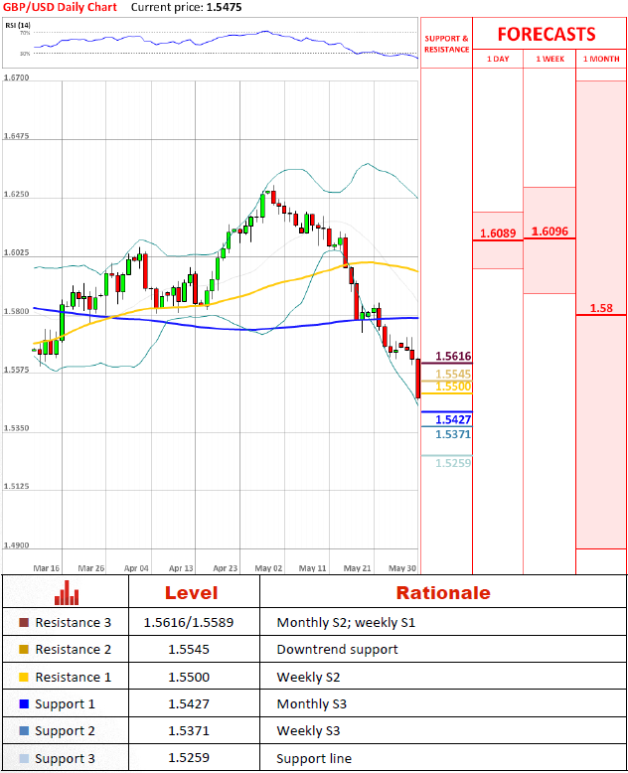The height and width of the screenshot is (773, 628).
Task: Click the last red candlestick on chart
Action: (x=418, y=379)
